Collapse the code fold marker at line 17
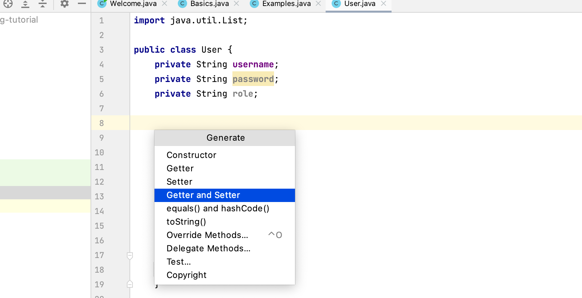The image size is (582, 298). (130, 256)
